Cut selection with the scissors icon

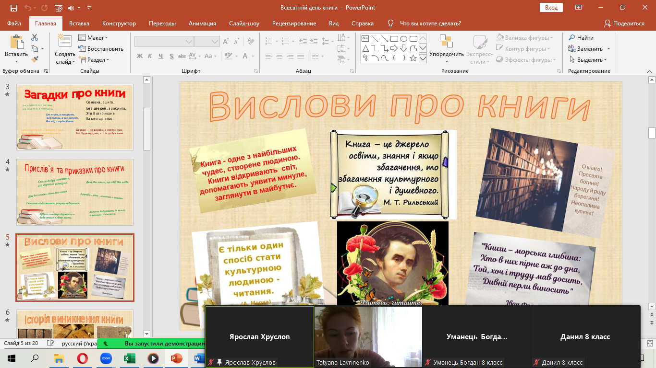[35, 37]
